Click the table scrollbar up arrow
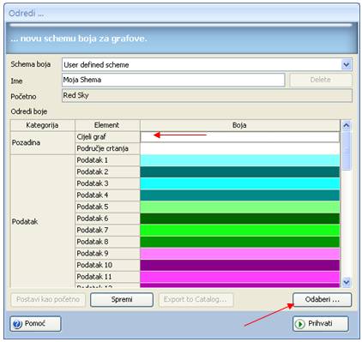Screen dimensions: 362x342 (347, 125)
